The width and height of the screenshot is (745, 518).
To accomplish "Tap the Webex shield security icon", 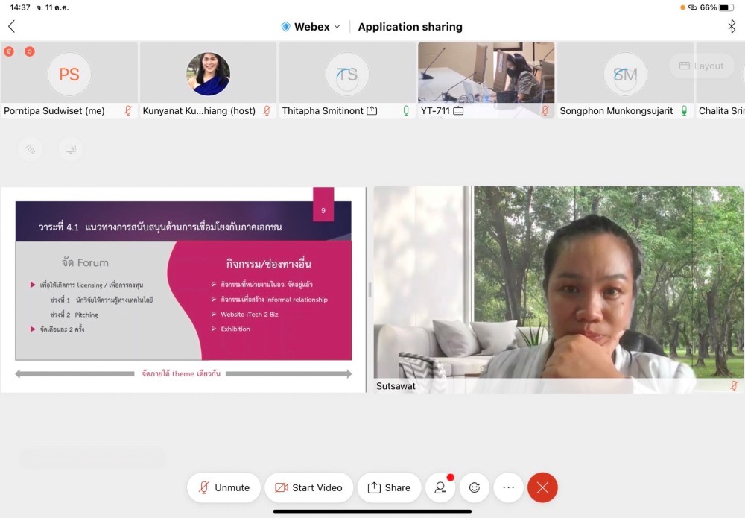I will tap(285, 27).
